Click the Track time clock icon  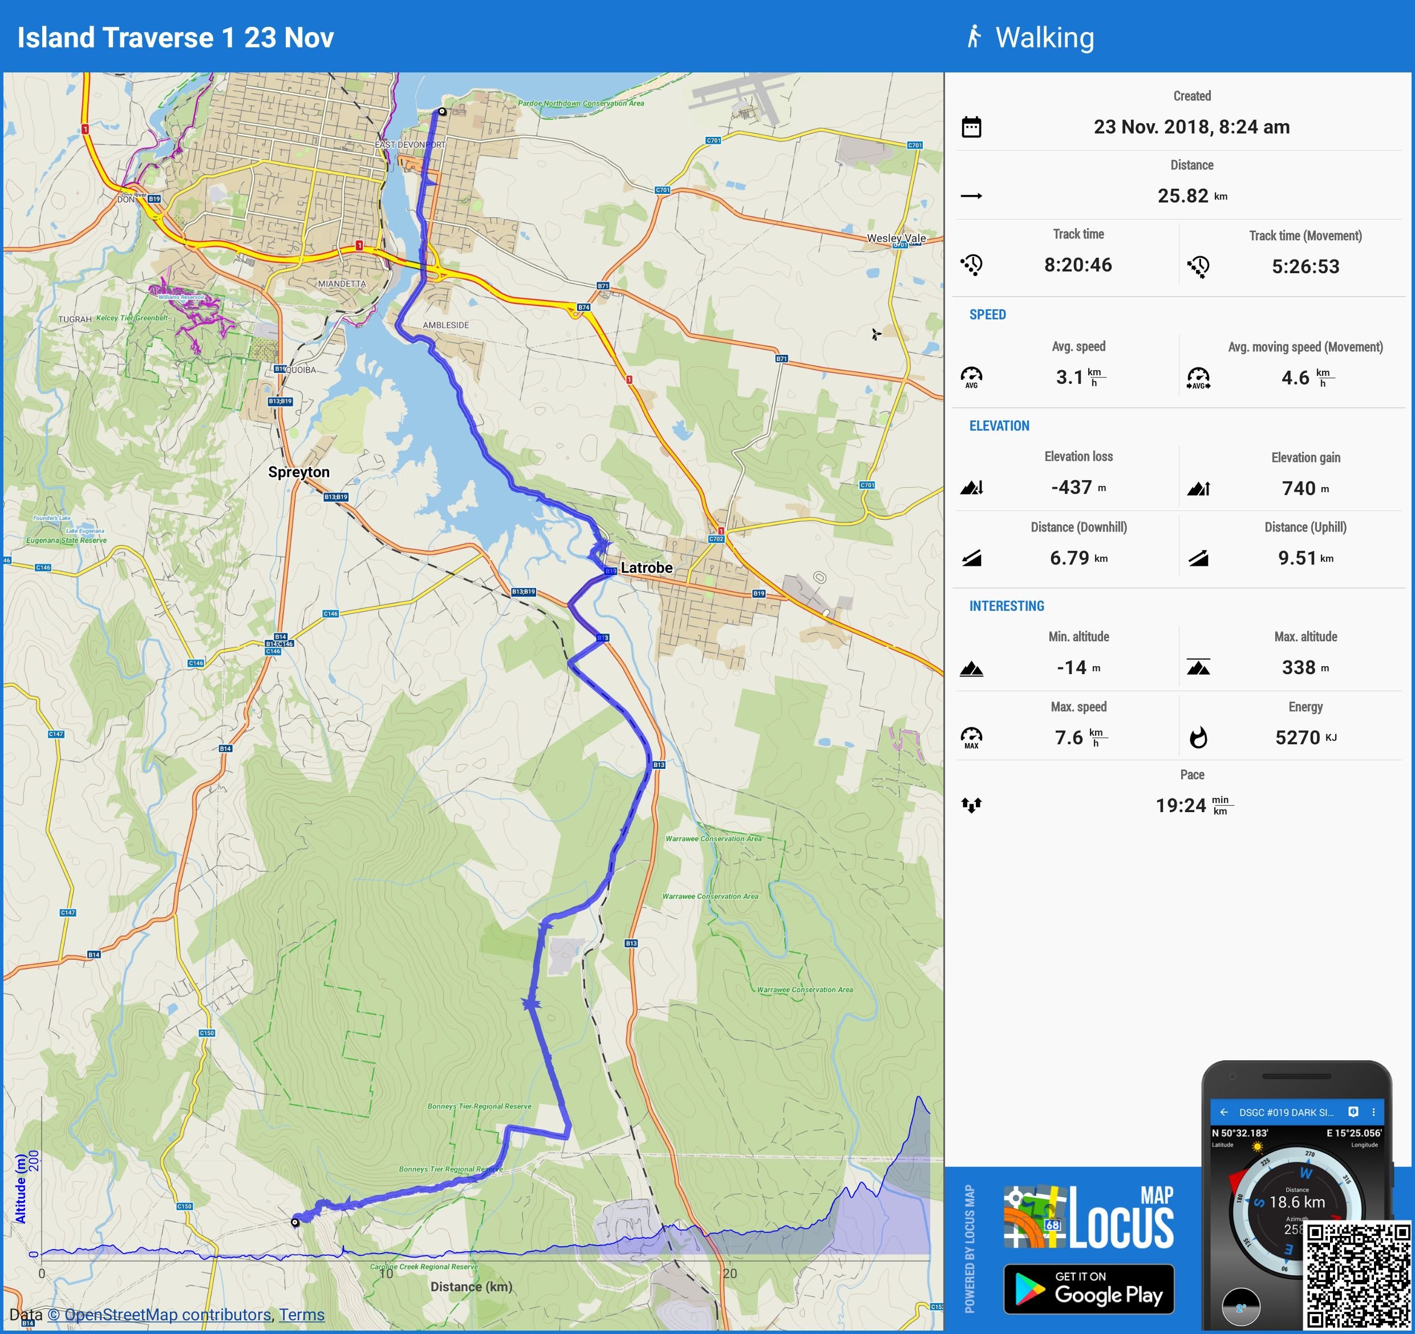(971, 265)
